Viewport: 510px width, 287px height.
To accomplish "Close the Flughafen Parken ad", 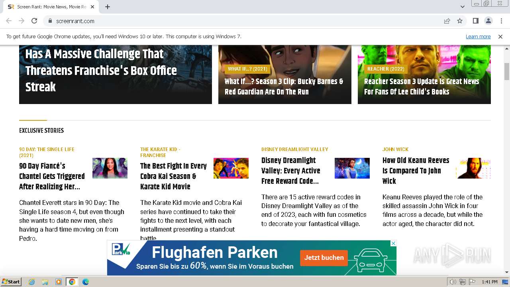I will 393,243.
